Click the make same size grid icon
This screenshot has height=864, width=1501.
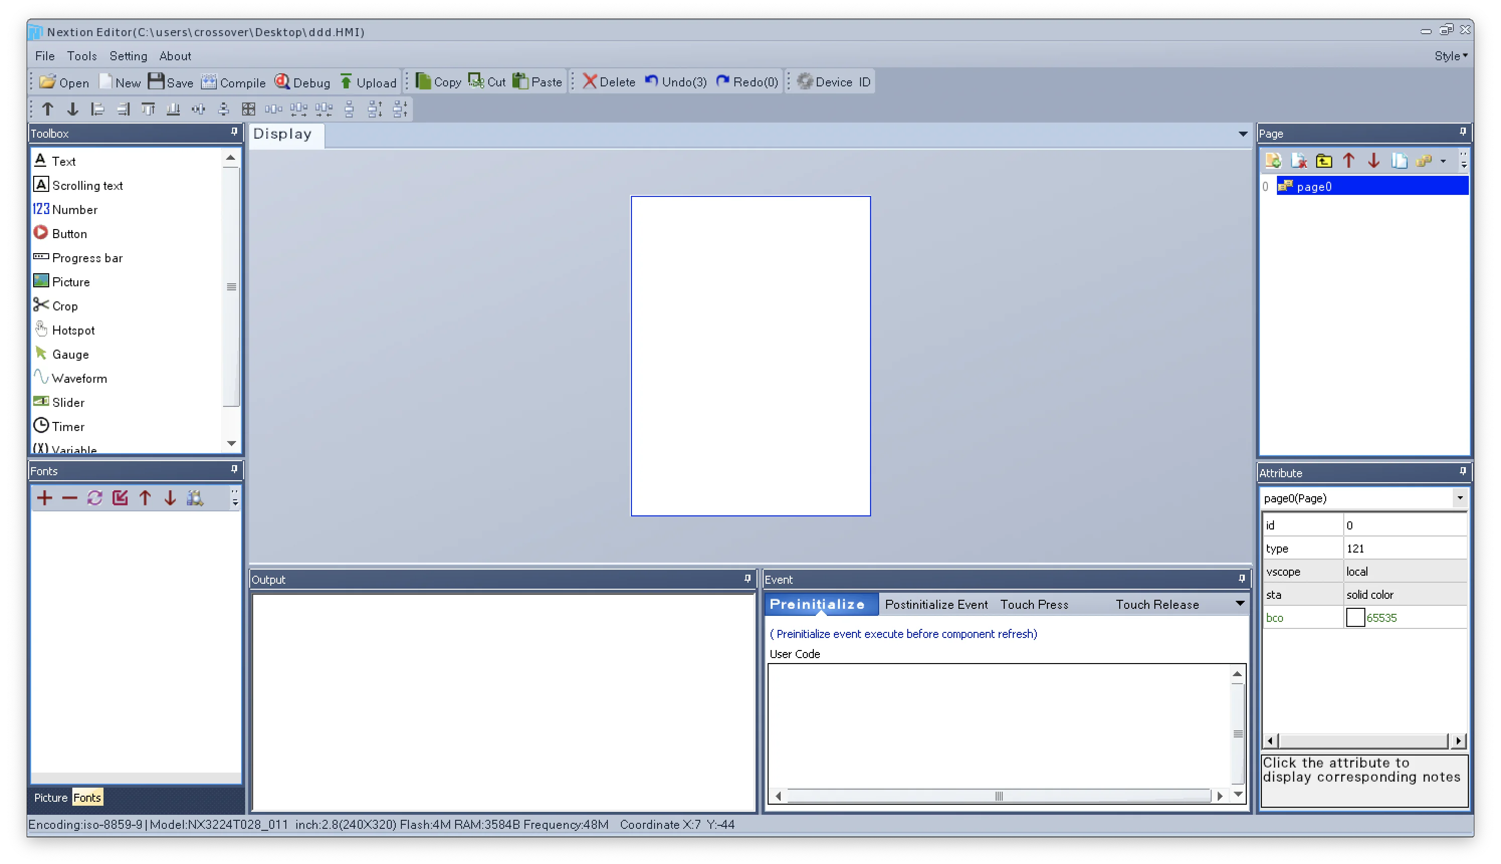click(x=249, y=109)
